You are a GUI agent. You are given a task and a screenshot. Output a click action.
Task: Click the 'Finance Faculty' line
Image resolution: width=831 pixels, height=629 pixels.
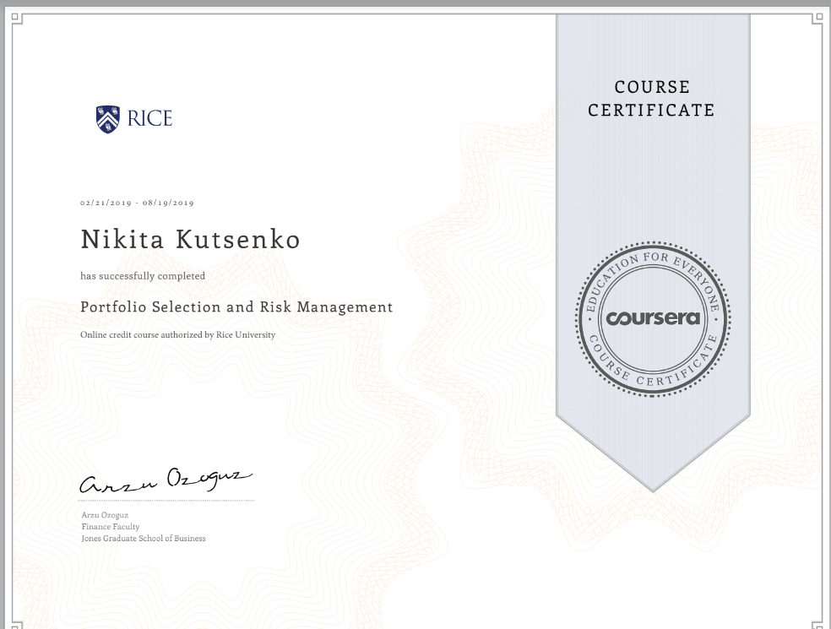(111, 527)
